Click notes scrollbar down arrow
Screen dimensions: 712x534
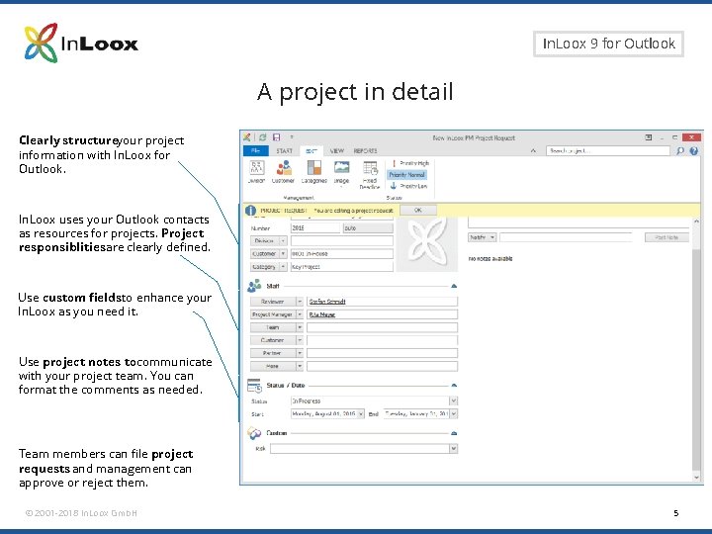pyautogui.click(x=696, y=478)
